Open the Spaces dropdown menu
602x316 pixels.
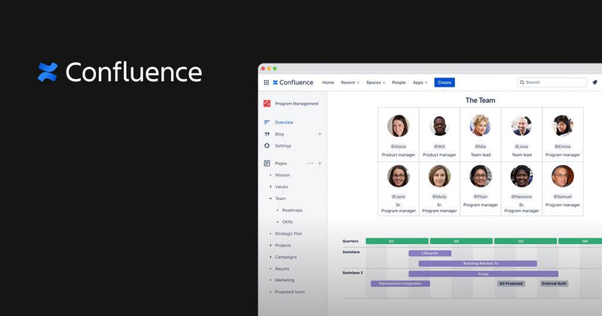click(x=376, y=82)
